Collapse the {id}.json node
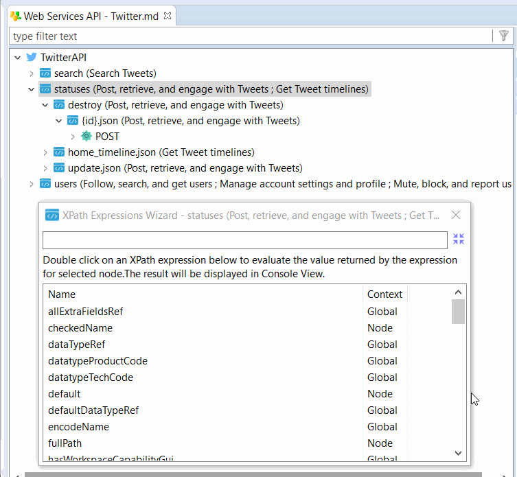 58,121
